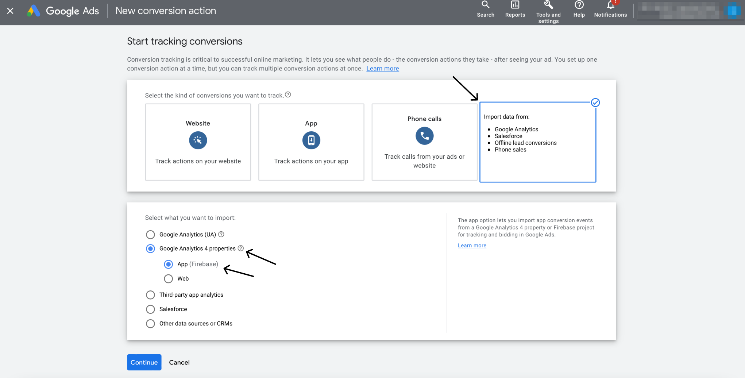Select the Website conversion card
This screenshot has width=745, height=378.
[198, 142]
